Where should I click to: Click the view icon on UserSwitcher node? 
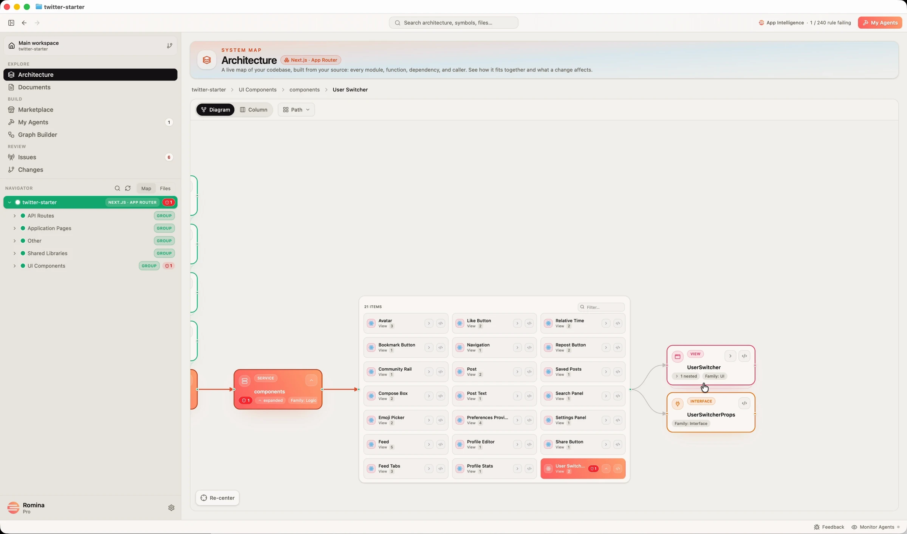(x=678, y=356)
